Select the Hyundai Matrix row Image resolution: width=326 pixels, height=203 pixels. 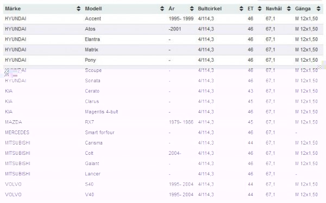163,50
